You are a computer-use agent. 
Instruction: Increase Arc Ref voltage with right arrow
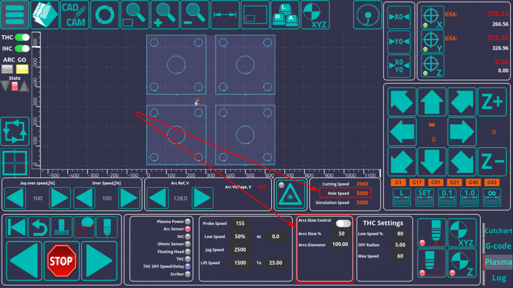pos(202,198)
